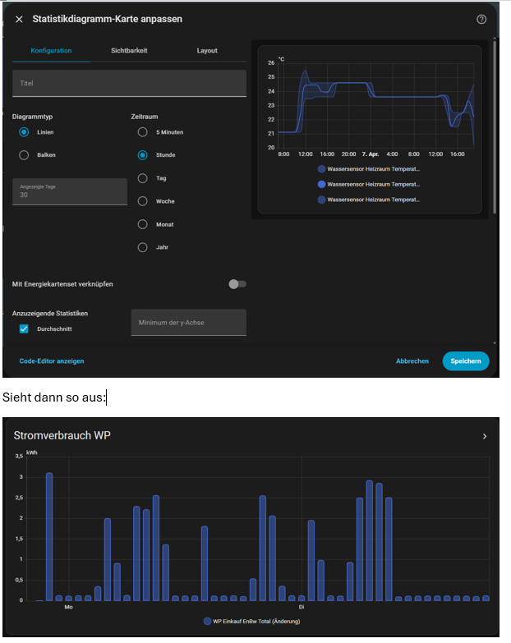The height and width of the screenshot is (643, 511).
Task: Click the second Wassersensor Heizraum legend dot
Action: coord(320,185)
